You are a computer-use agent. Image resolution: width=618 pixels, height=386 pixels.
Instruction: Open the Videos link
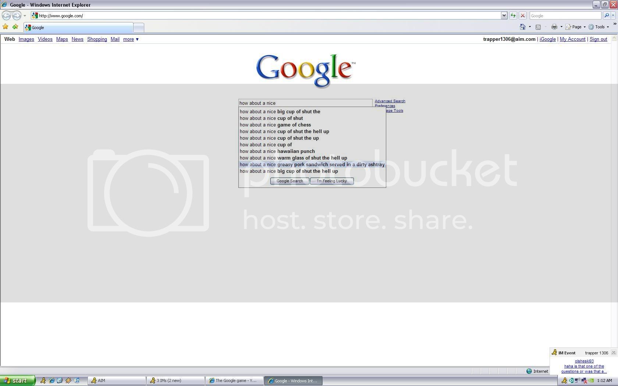pyautogui.click(x=45, y=39)
